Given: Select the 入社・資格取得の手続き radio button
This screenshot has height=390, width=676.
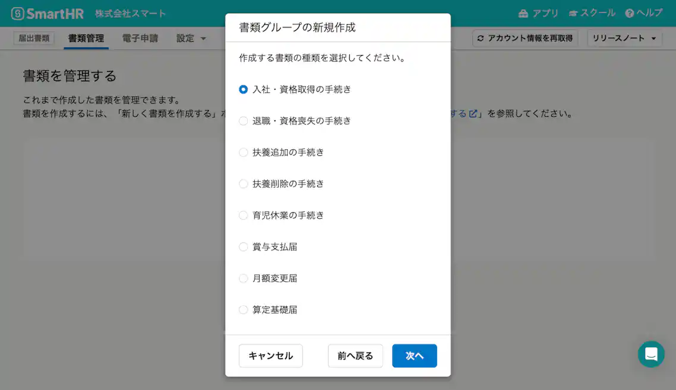Looking at the screenshot, I should [x=243, y=89].
